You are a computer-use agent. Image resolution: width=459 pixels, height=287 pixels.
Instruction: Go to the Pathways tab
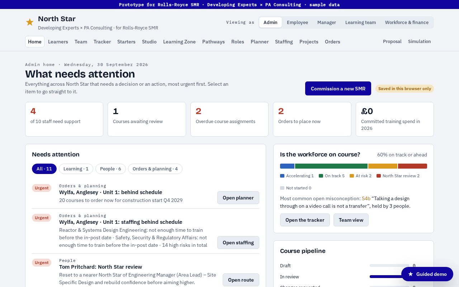click(x=213, y=42)
